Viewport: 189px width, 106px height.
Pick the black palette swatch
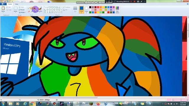point(90,7)
